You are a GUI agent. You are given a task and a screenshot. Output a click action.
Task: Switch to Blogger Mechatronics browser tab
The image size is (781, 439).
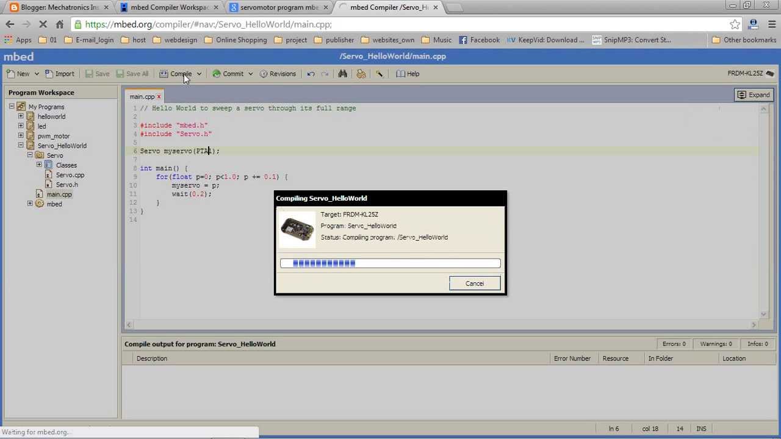pos(59,7)
